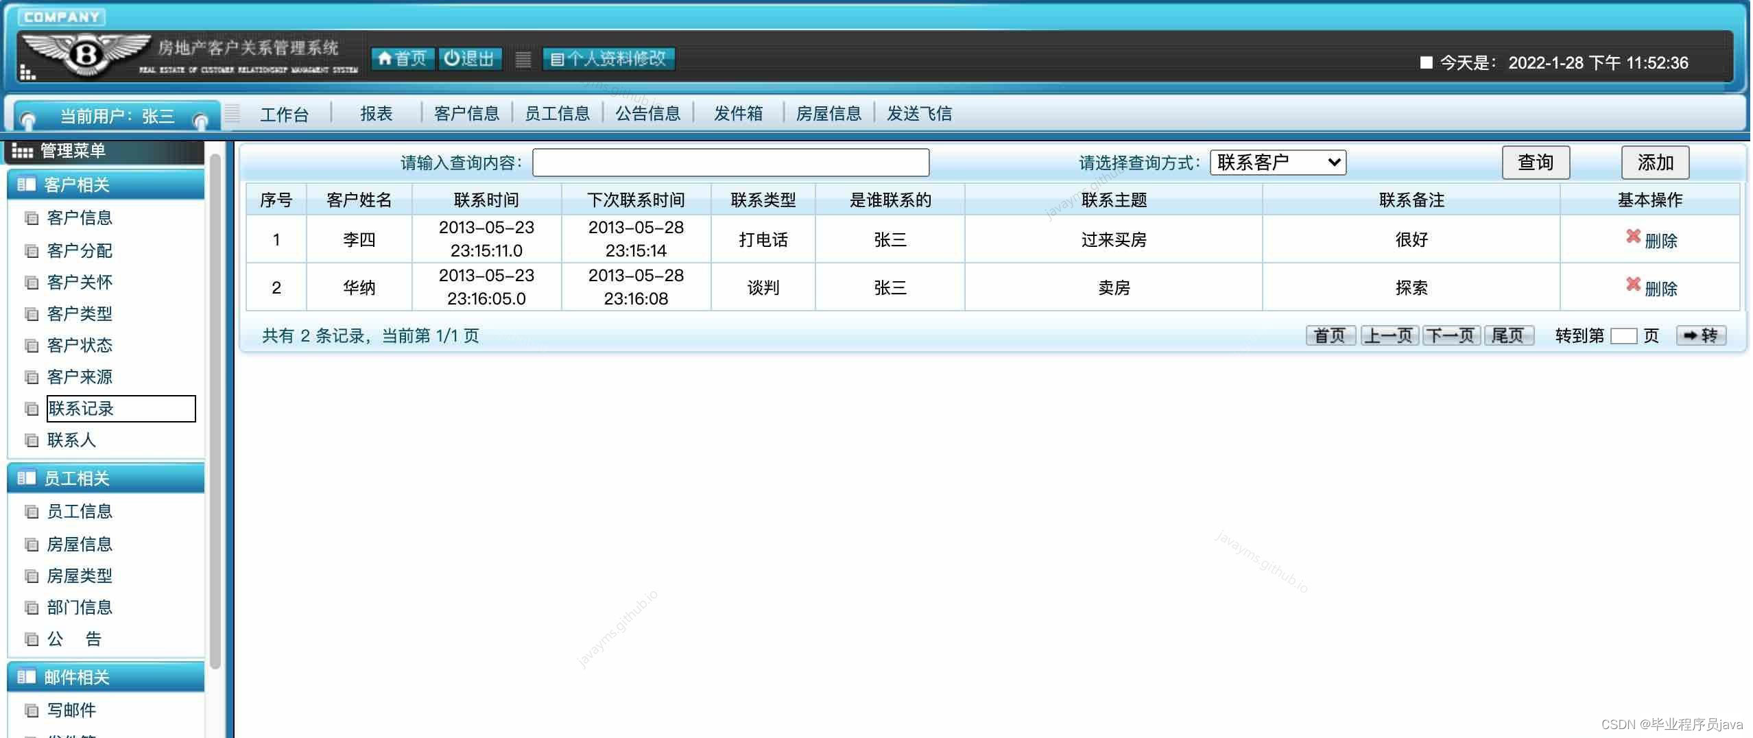This screenshot has width=1753, height=738.
Task: Open 写邮件 in sidebar menu
Action: pyautogui.click(x=71, y=711)
